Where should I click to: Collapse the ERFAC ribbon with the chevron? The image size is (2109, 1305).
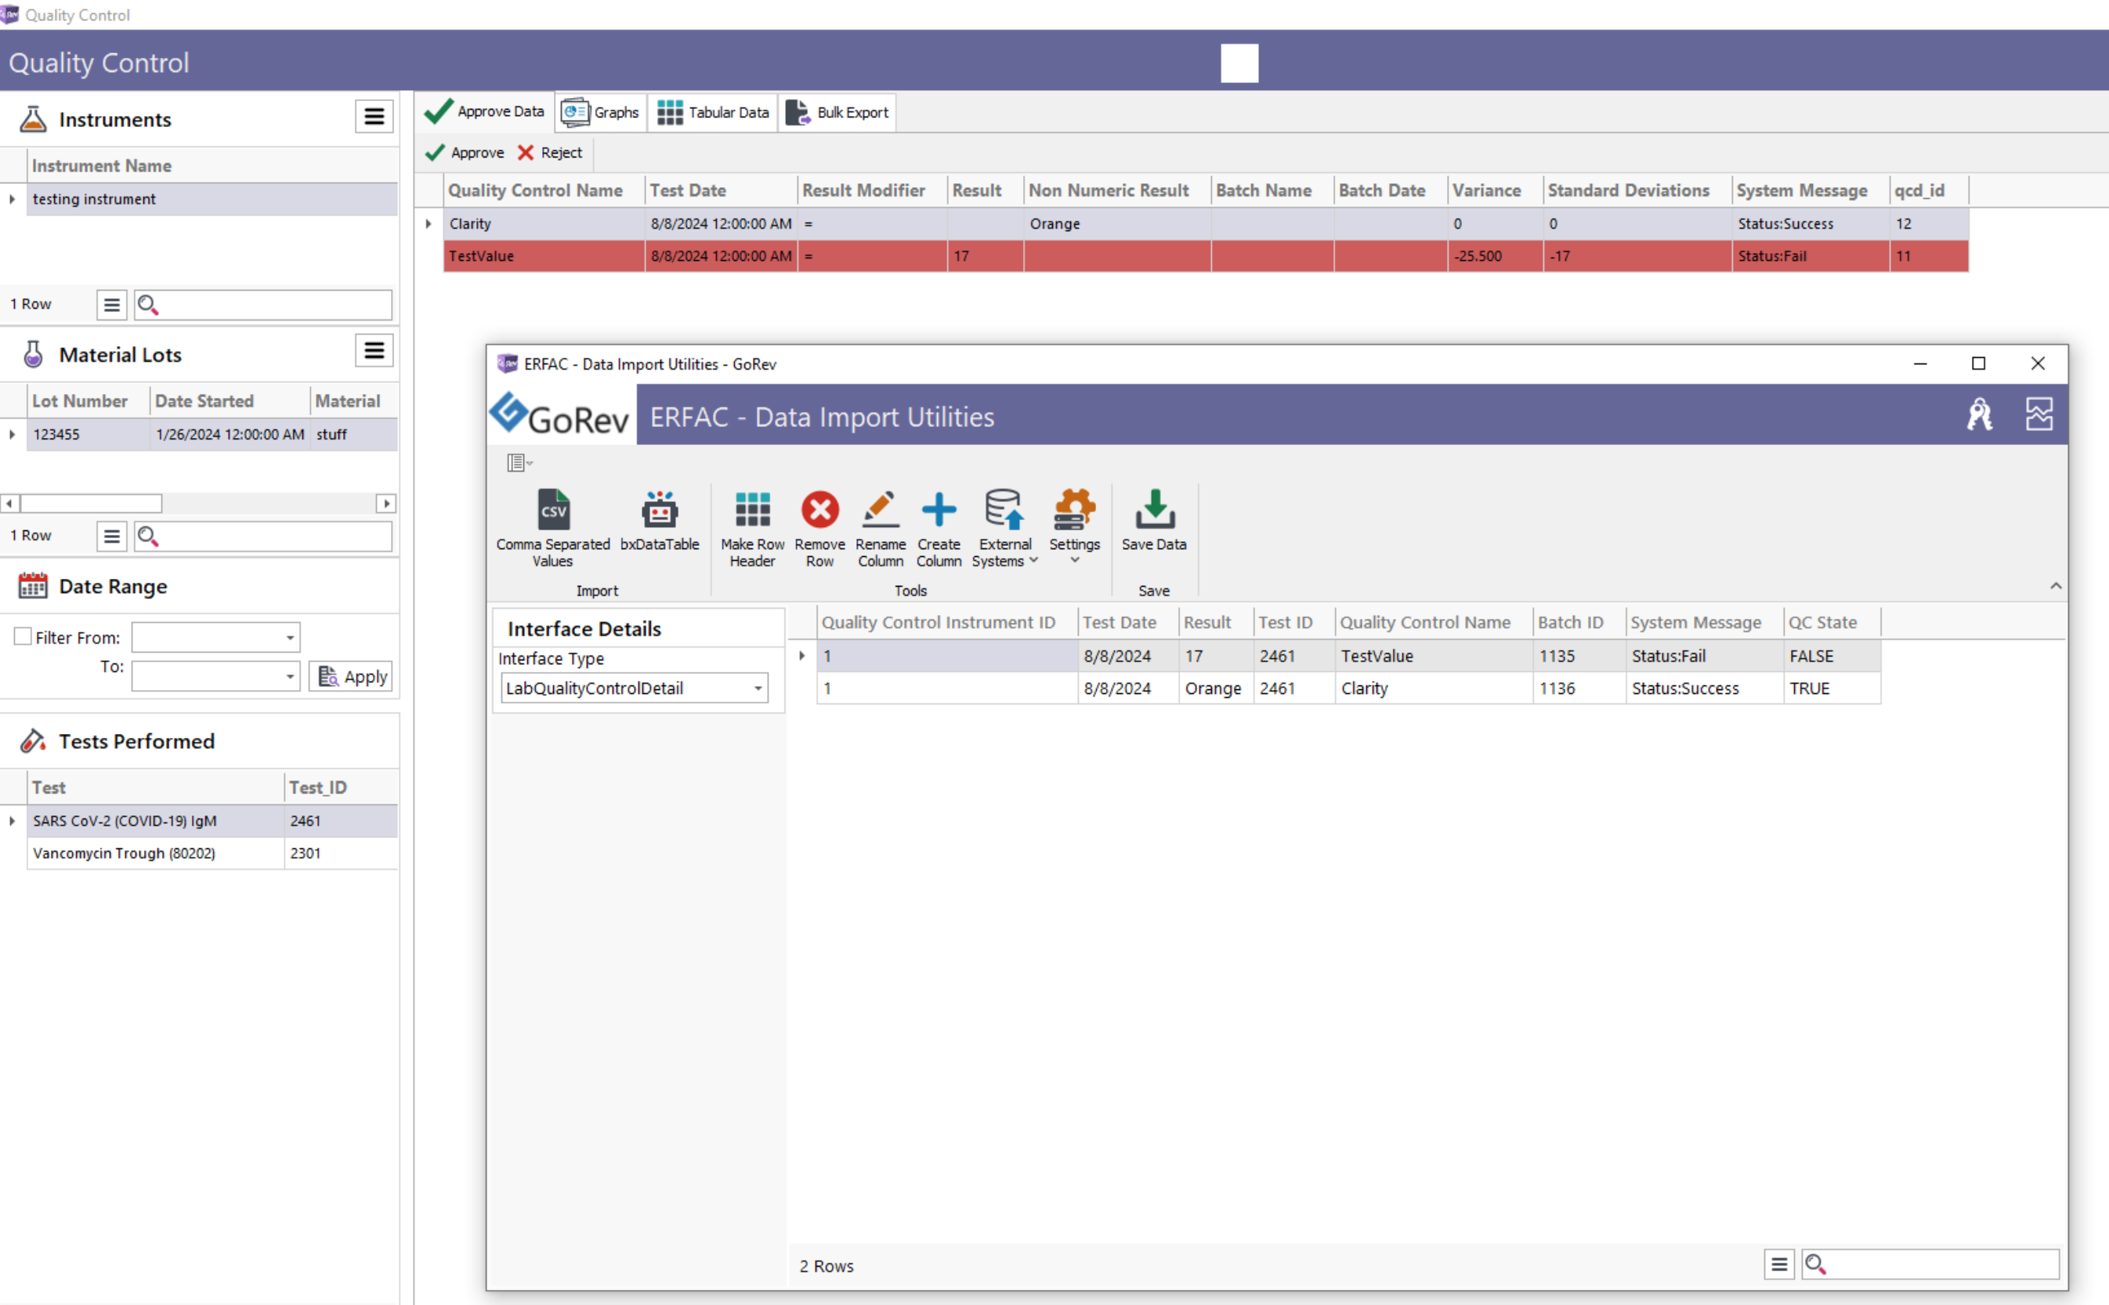point(2056,586)
